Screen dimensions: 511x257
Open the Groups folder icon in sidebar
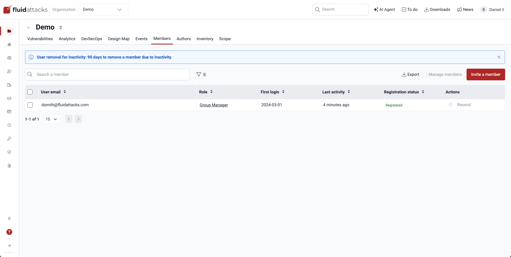(x=9, y=31)
